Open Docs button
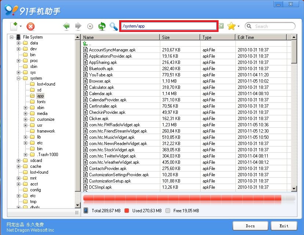The image size is (304, 235). 250,226
